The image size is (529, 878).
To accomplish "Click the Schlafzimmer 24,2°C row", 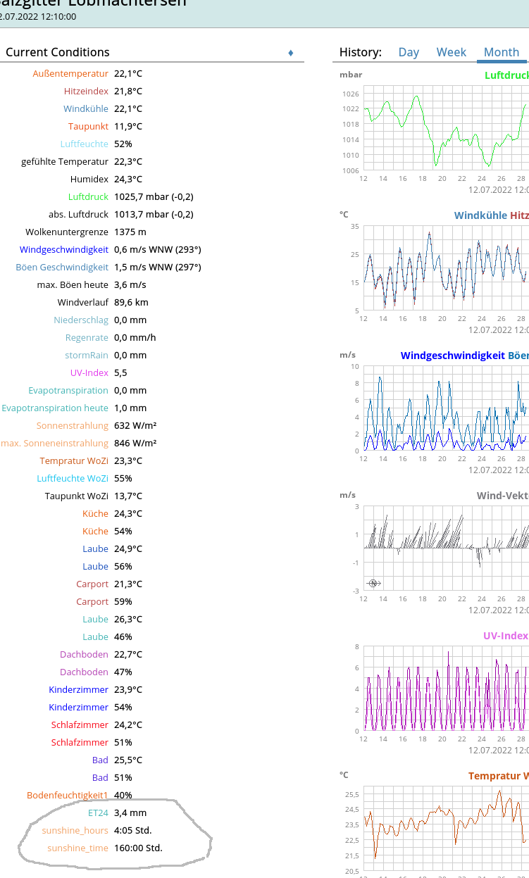I will pos(97,725).
